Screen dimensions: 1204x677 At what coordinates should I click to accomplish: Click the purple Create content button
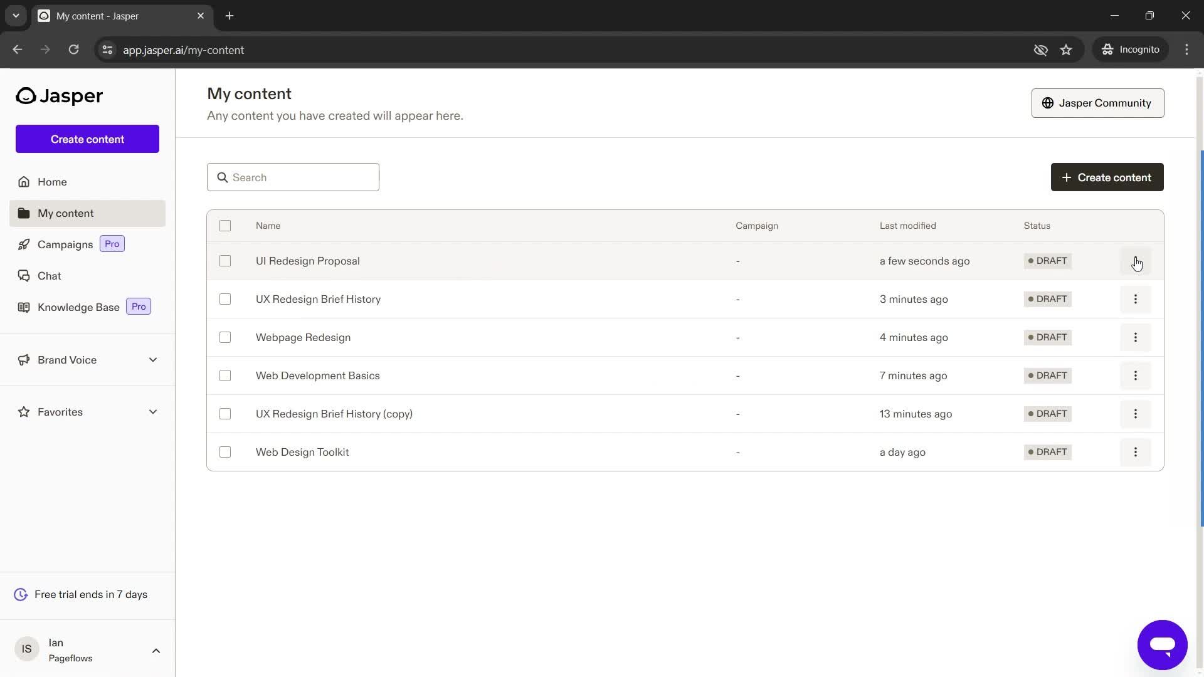pos(88,139)
